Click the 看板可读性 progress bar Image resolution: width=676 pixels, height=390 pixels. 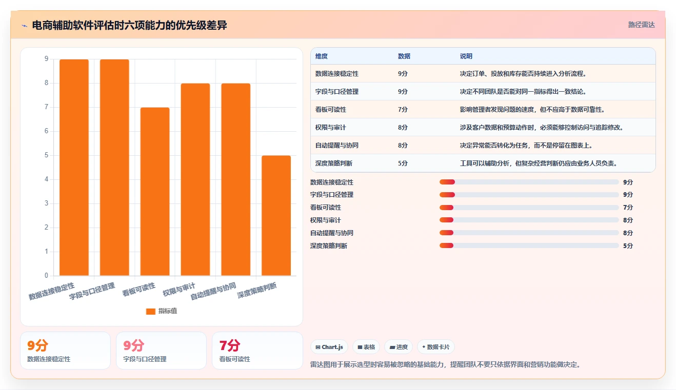pos(529,208)
